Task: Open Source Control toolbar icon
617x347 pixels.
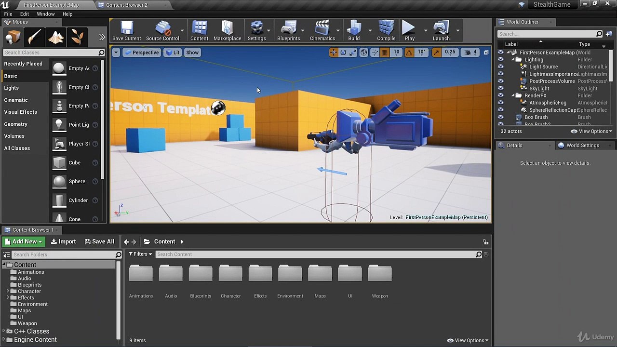Action: coord(162,31)
